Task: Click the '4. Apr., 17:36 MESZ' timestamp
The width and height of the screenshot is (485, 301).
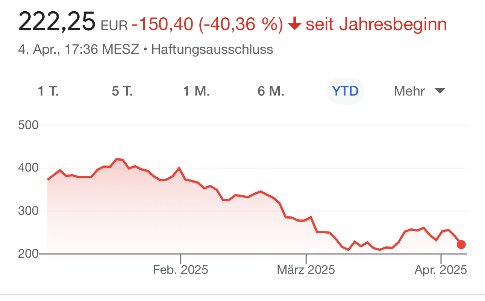Action: 79,50
